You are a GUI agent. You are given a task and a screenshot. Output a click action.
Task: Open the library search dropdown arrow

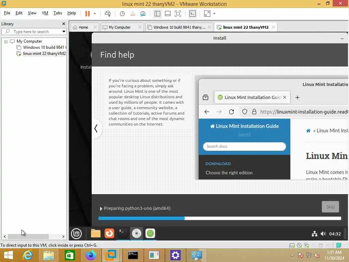64,31
